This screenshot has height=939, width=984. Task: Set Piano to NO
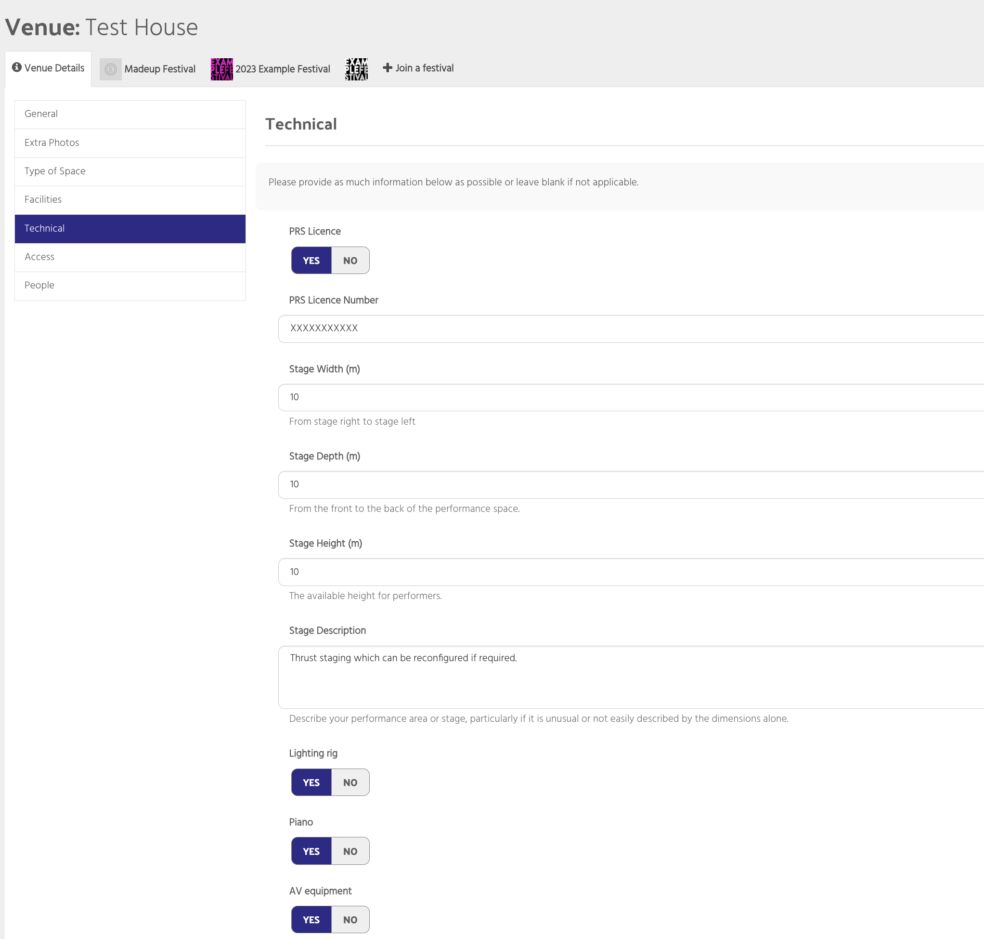point(350,851)
